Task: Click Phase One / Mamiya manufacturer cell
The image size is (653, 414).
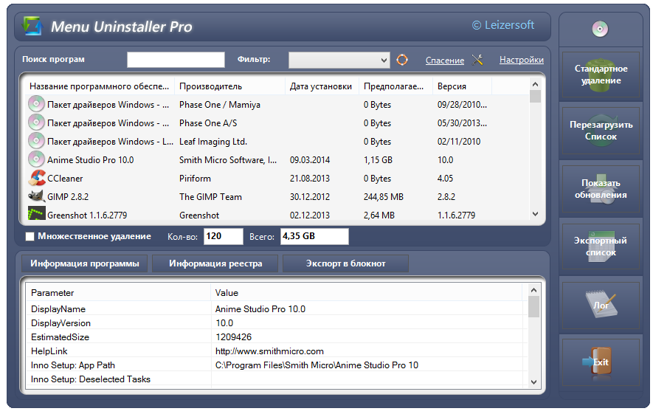Action: pyautogui.click(x=219, y=105)
